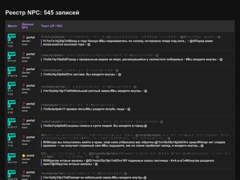Click the question mark icon for 'У кромки леса'
Image resolution: width=240 pixels, height=180 pixels.
pos(24,104)
